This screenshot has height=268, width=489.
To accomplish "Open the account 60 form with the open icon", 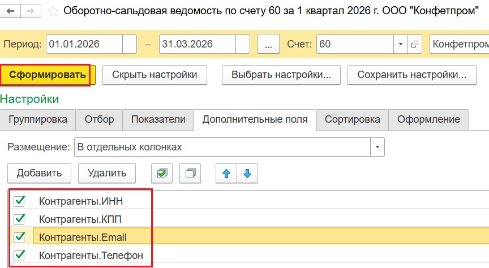I will tap(415, 44).
